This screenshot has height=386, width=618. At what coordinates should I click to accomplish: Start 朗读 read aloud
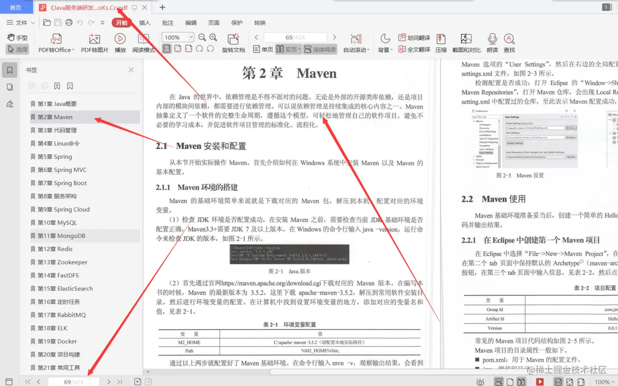click(x=492, y=43)
